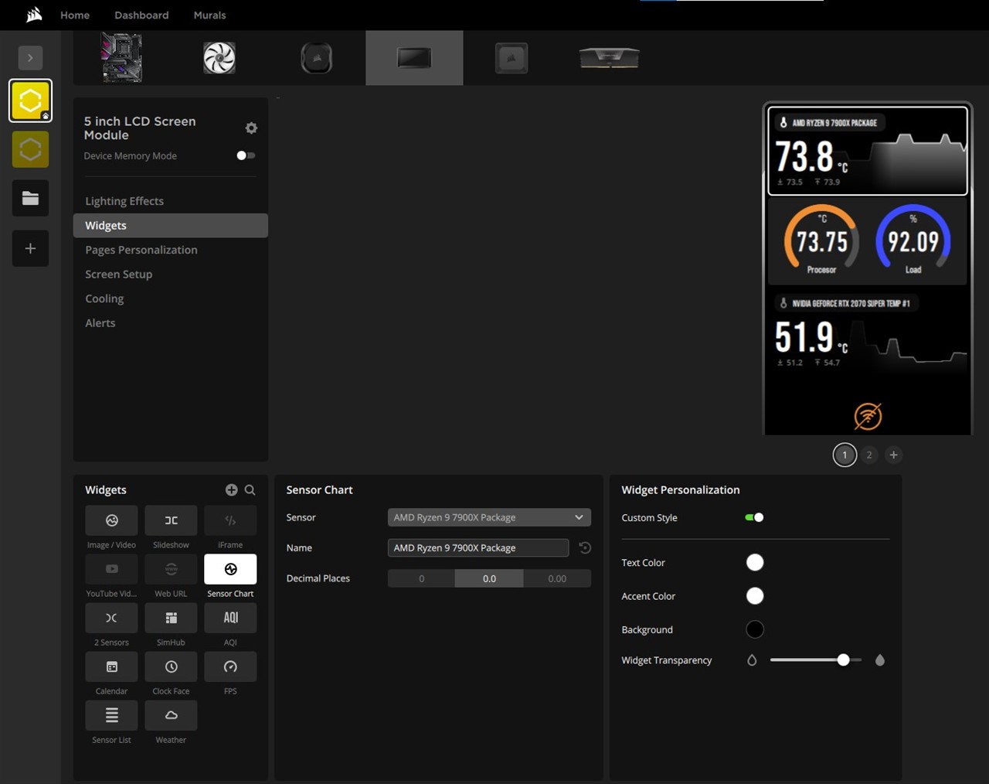This screenshot has height=784, width=989.
Task: Go to Dashboard tab
Action: click(141, 15)
